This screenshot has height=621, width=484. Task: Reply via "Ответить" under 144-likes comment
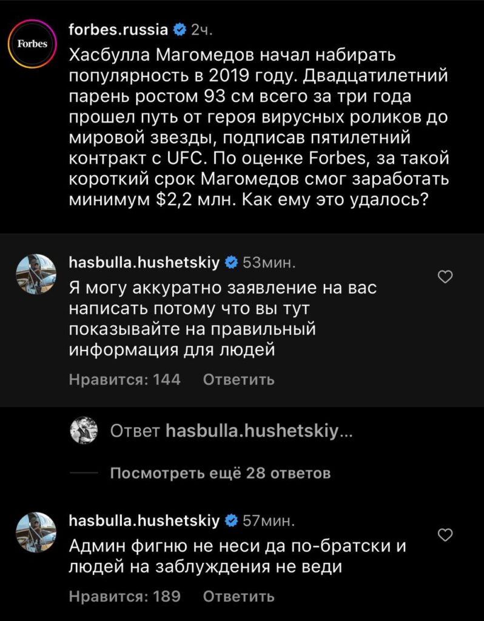pos(238,380)
